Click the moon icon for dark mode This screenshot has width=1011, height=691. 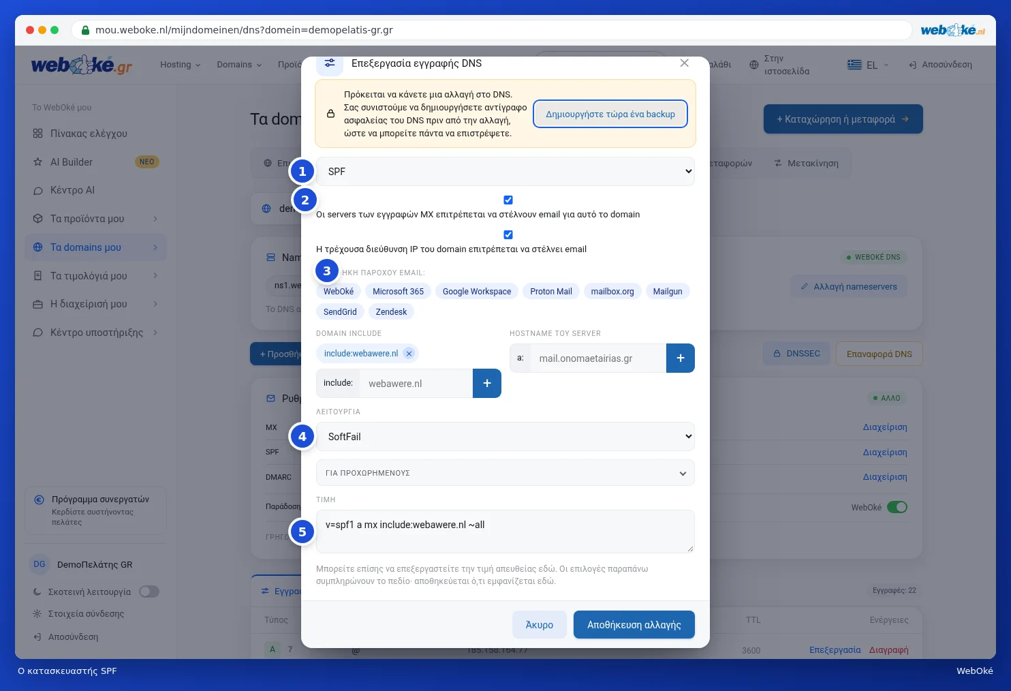[37, 592]
